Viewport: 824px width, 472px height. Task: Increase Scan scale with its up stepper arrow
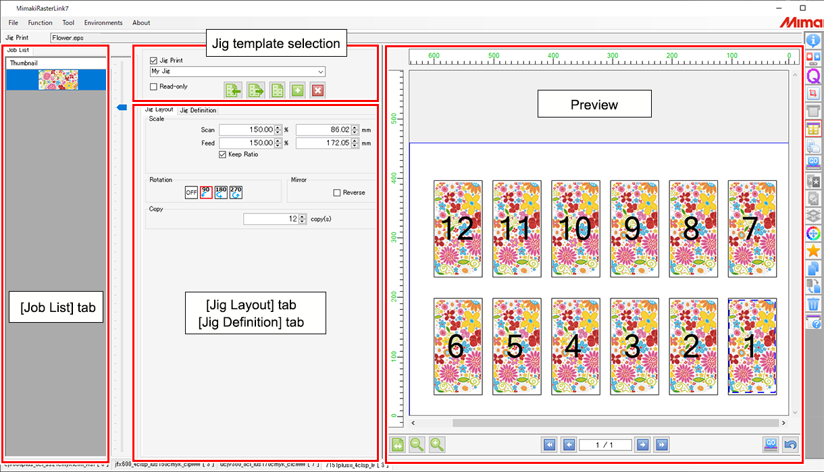pyautogui.click(x=279, y=127)
